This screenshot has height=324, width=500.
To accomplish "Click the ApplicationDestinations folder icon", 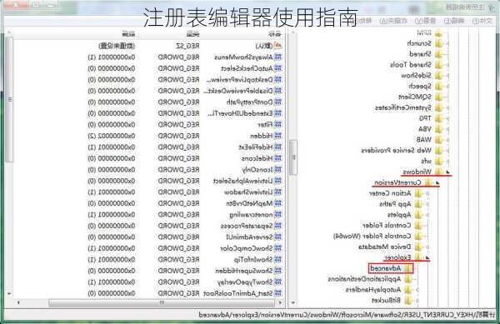I will click(407, 279).
